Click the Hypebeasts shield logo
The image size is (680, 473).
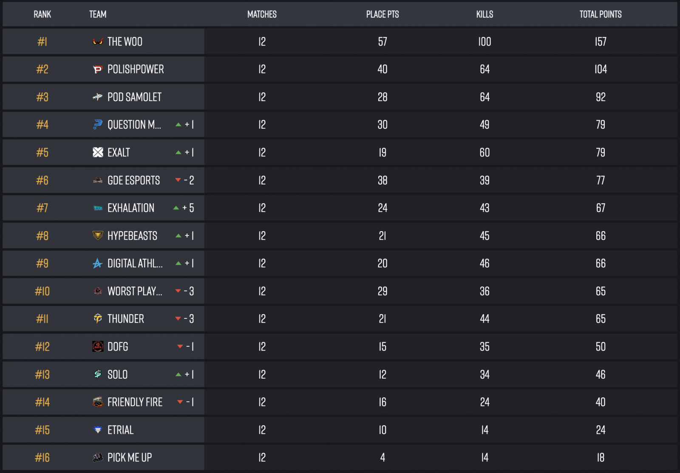click(98, 235)
